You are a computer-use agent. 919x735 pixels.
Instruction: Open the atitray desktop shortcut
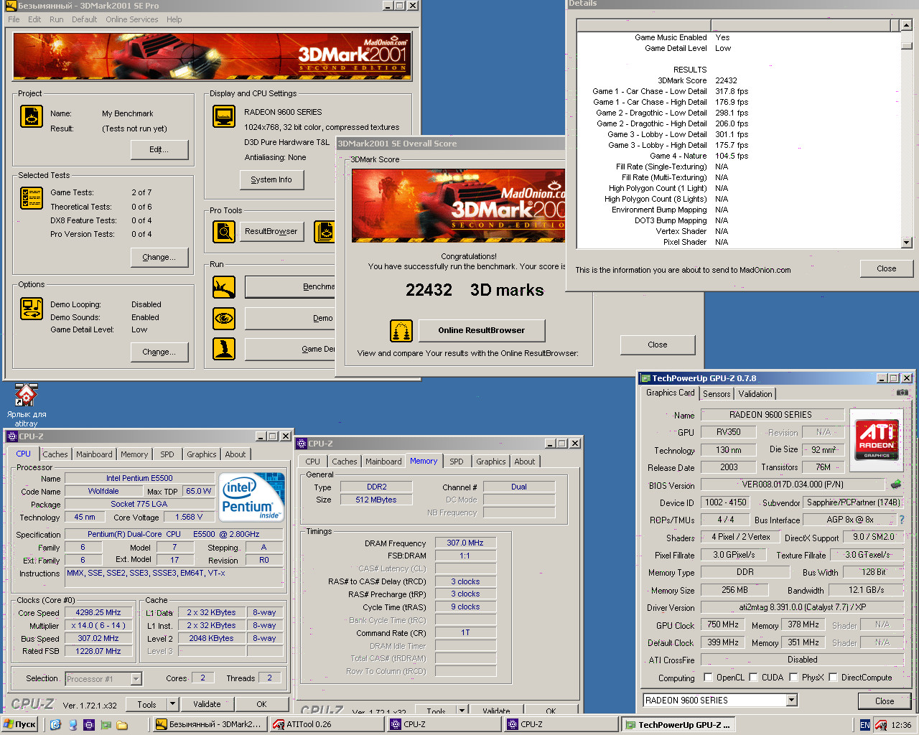27,405
